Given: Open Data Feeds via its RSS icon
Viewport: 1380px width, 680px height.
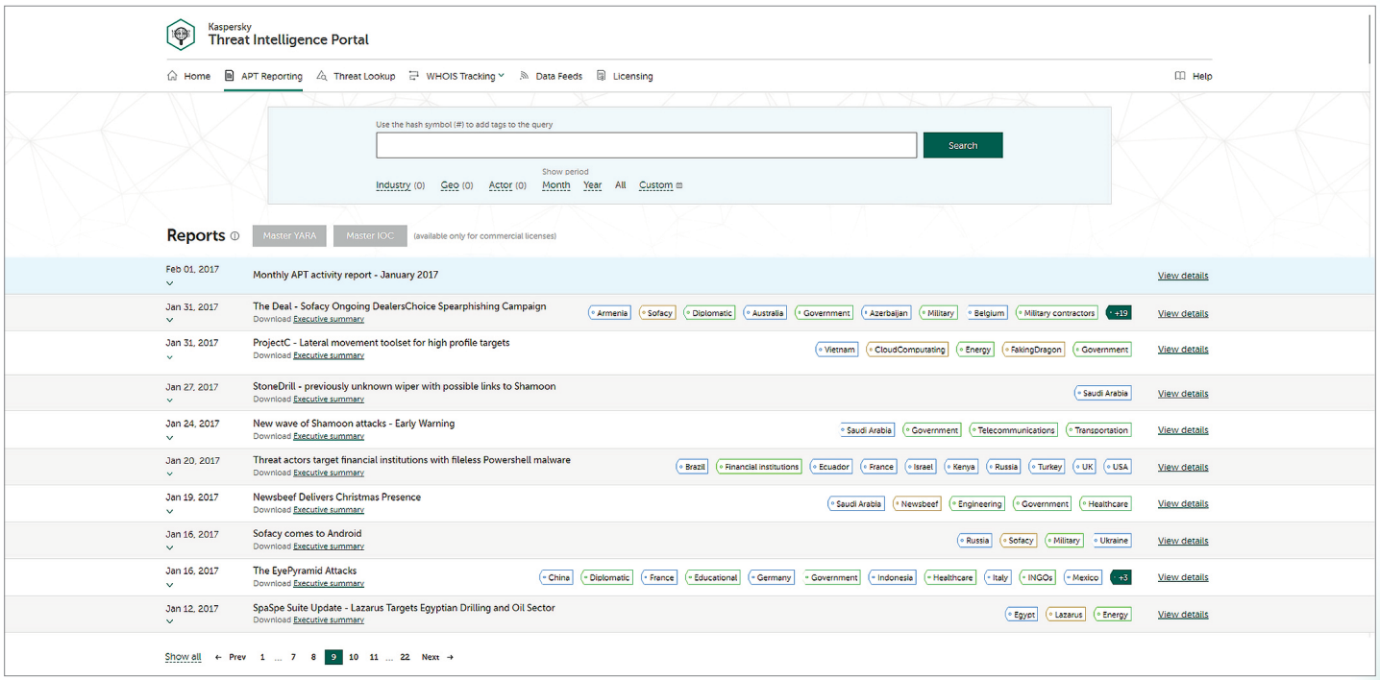Looking at the screenshot, I should (x=525, y=76).
